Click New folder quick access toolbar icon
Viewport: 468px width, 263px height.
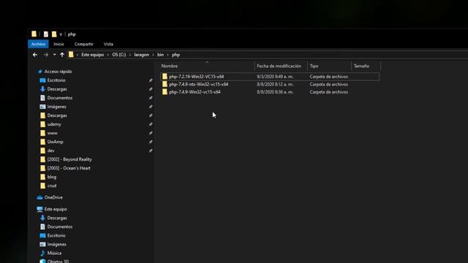click(x=54, y=34)
